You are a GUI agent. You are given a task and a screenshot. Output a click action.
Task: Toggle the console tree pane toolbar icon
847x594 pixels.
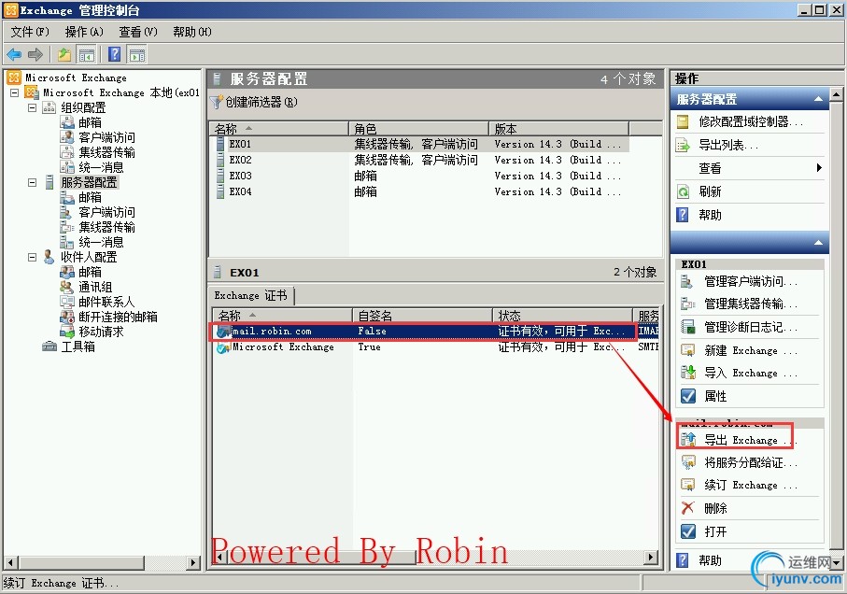(87, 54)
